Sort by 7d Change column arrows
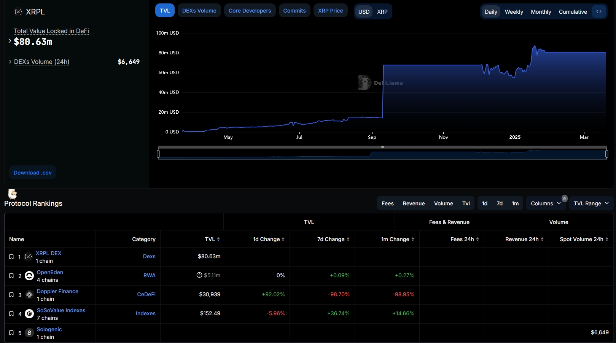The width and height of the screenshot is (616, 343). click(x=348, y=239)
